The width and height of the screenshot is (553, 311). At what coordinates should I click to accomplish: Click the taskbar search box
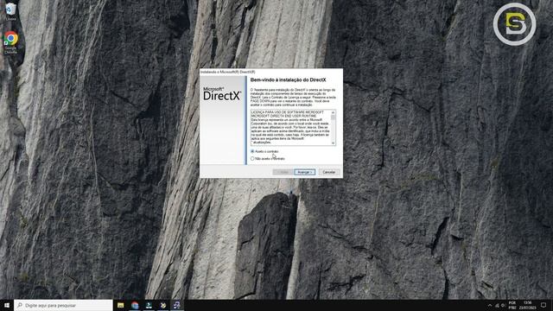tap(63, 305)
